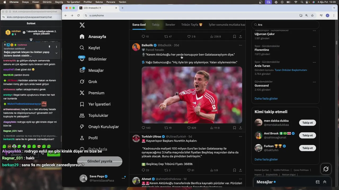Image resolution: width=339 pixels, height=190 pixels.
Task: Open more options for Florentino trend
Action: tap(314, 46)
